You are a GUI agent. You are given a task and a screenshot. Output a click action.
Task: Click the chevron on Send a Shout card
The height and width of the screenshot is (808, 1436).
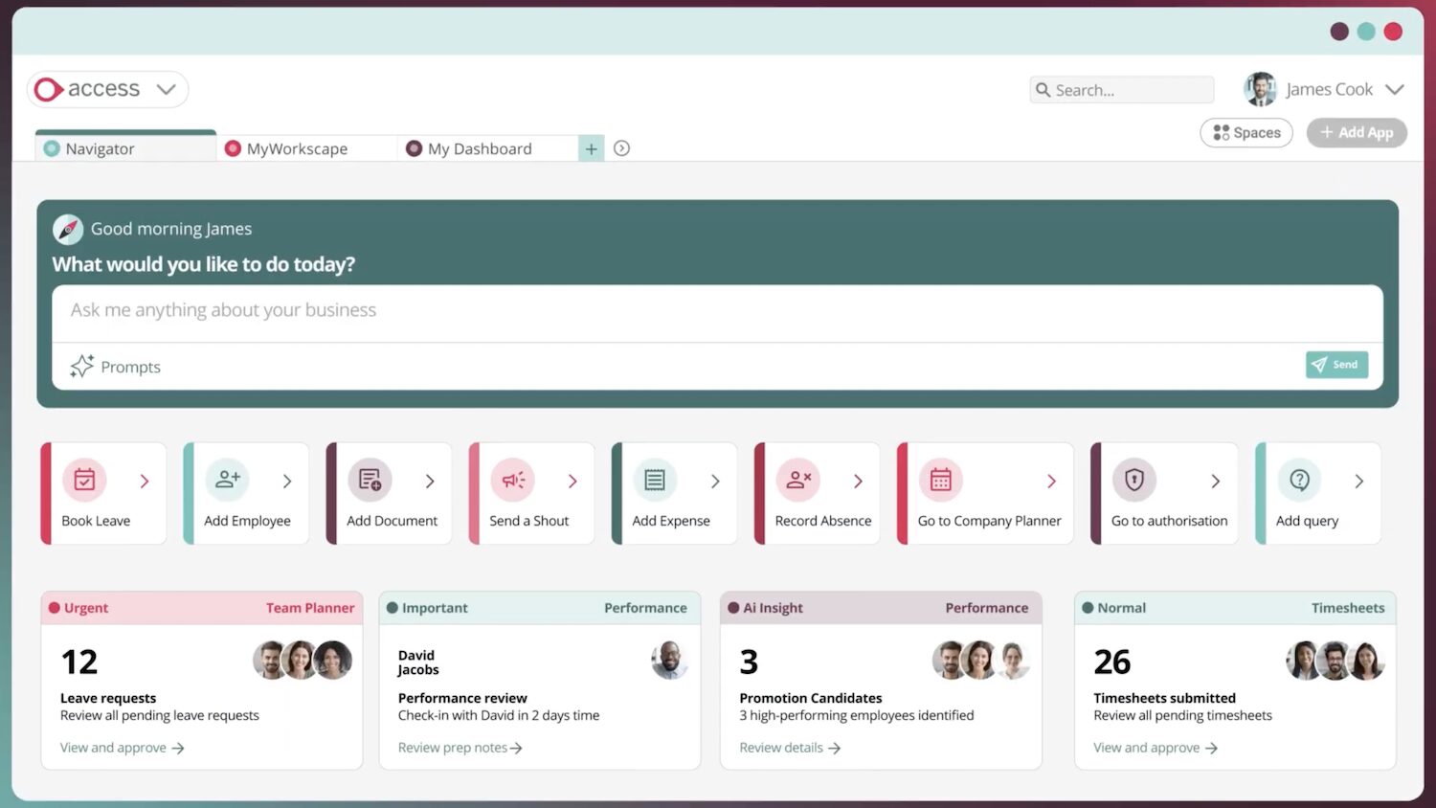pyautogui.click(x=572, y=482)
